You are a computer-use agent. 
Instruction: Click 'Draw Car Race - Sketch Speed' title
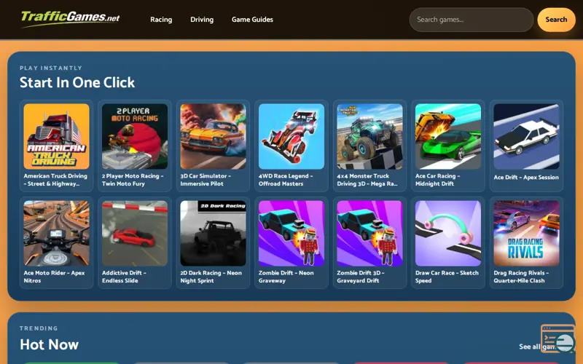447,277
